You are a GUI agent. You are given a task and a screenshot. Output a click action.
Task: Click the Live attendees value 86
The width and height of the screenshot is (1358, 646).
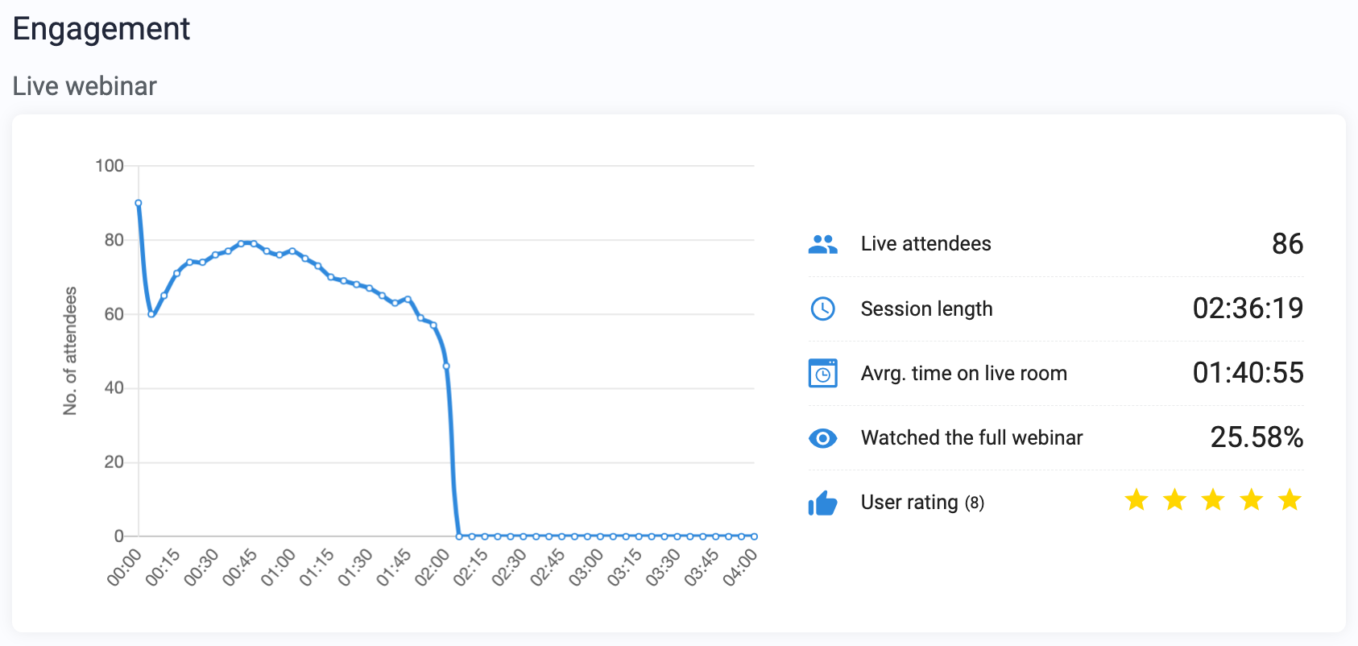click(x=1287, y=244)
